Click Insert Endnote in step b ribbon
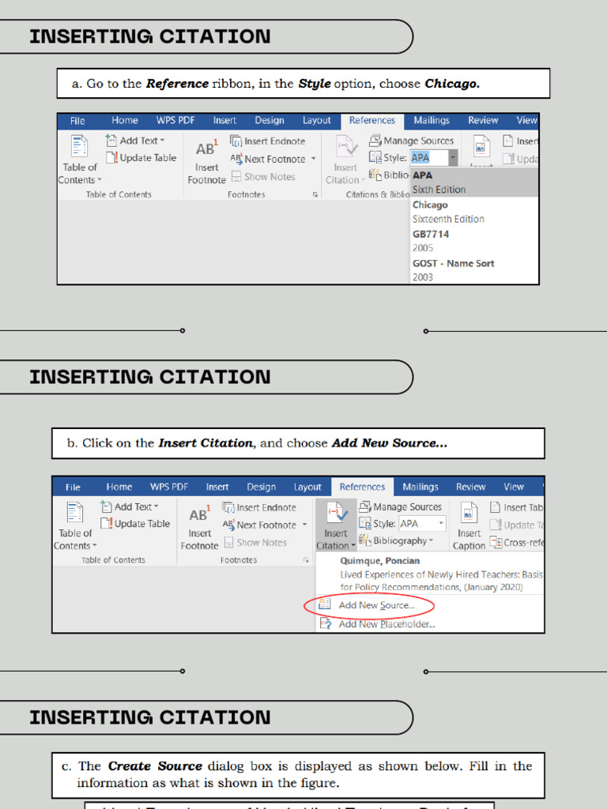The image size is (607, 809). pos(259,507)
